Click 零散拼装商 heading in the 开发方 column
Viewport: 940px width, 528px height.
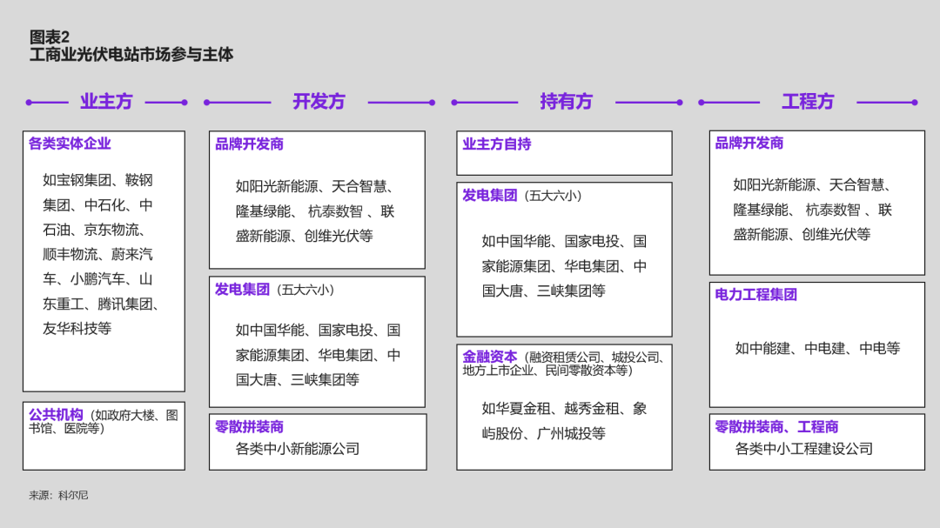249,427
